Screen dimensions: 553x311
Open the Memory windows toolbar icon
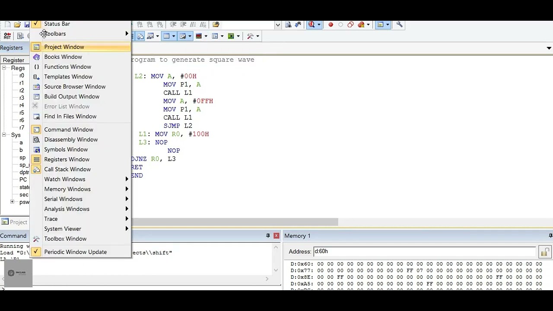pyautogui.click(x=166, y=36)
